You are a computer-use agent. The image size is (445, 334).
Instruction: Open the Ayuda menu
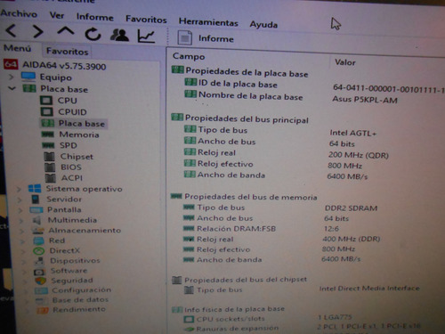tap(263, 24)
